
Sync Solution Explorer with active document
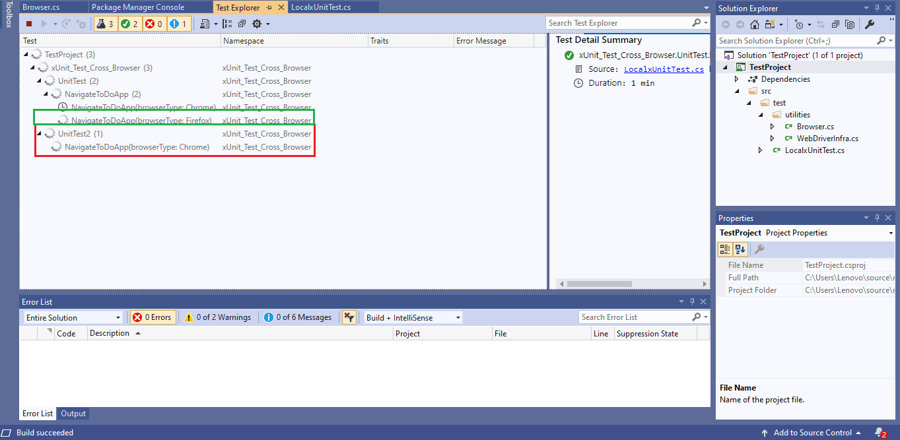click(820, 24)
